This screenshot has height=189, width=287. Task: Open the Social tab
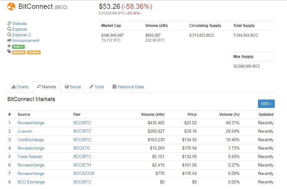tap(73, 87)
